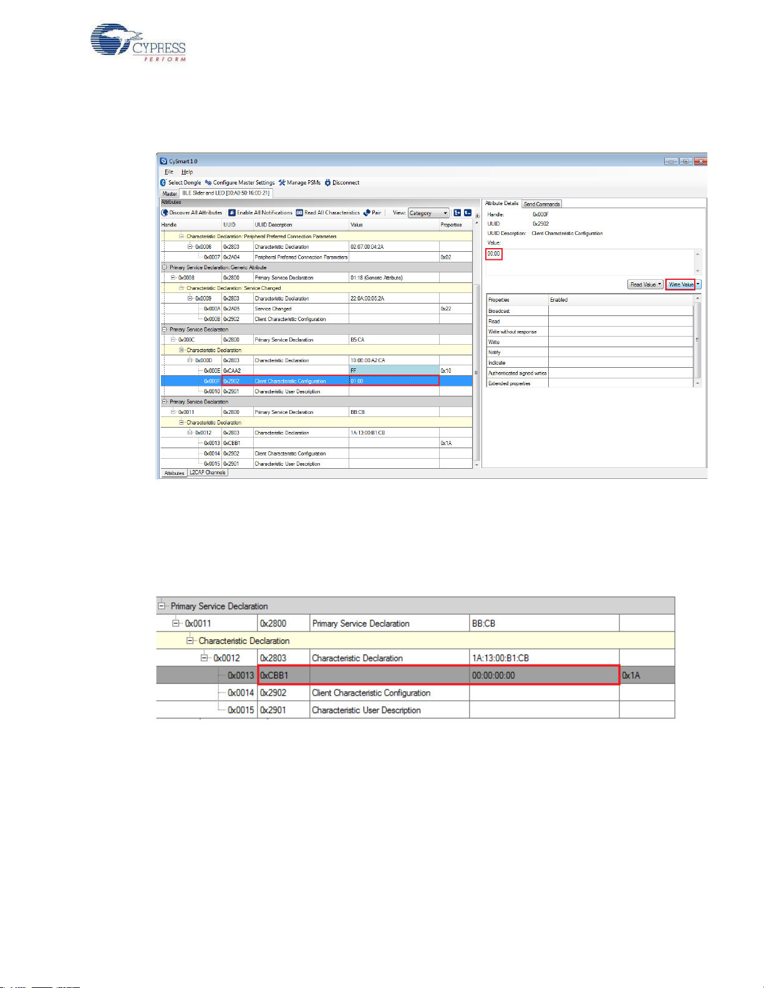This screenshot has width=764, height=988.
Task: Select the 0x2A04 UUID cell
Action: [x=238, y=257]
